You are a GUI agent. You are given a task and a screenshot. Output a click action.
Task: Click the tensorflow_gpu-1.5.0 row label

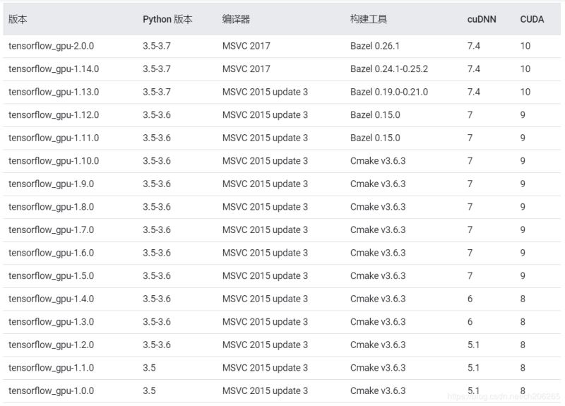tap(51, 275)
